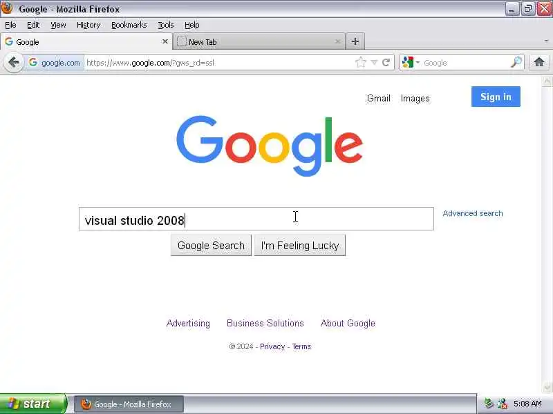Click the scrollbar down arrow
This screenshot has width=553, height=414.
(x=547, y=388)
